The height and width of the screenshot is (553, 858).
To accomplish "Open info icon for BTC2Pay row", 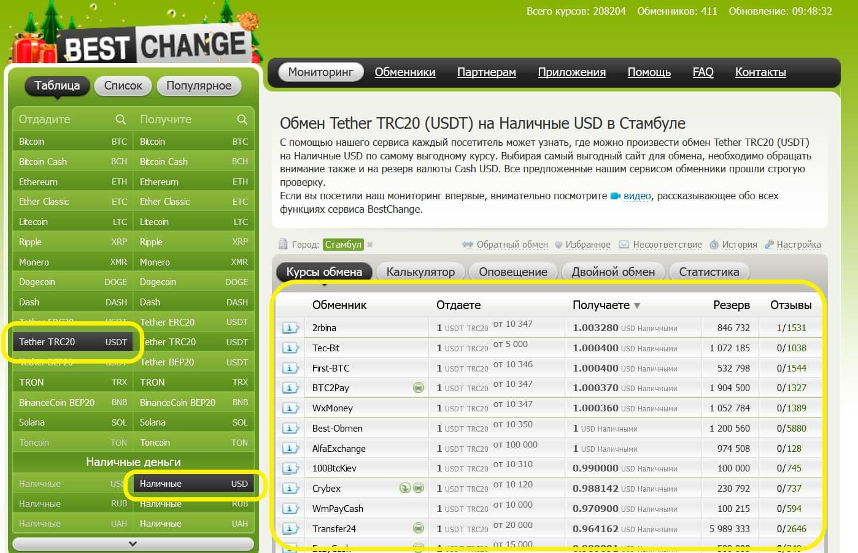I will (x=290, y=388).
